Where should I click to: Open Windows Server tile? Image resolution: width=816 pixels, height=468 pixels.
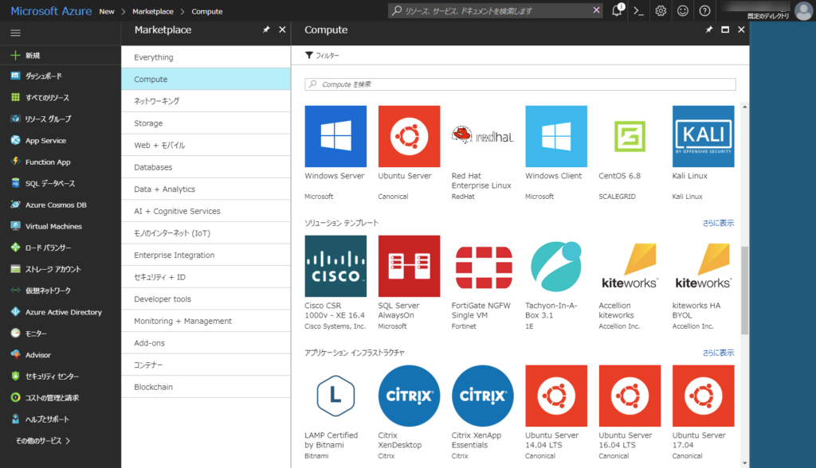tap(335, 153)
